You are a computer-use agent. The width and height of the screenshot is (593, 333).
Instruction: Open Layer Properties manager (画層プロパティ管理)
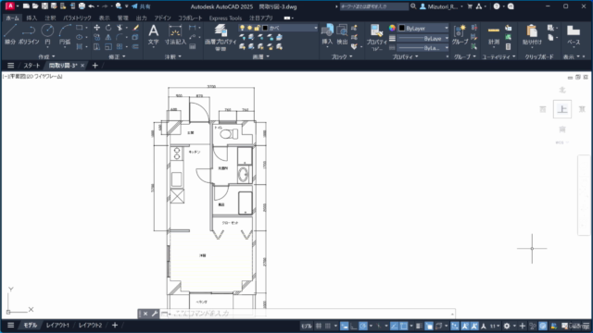(221, 37)
